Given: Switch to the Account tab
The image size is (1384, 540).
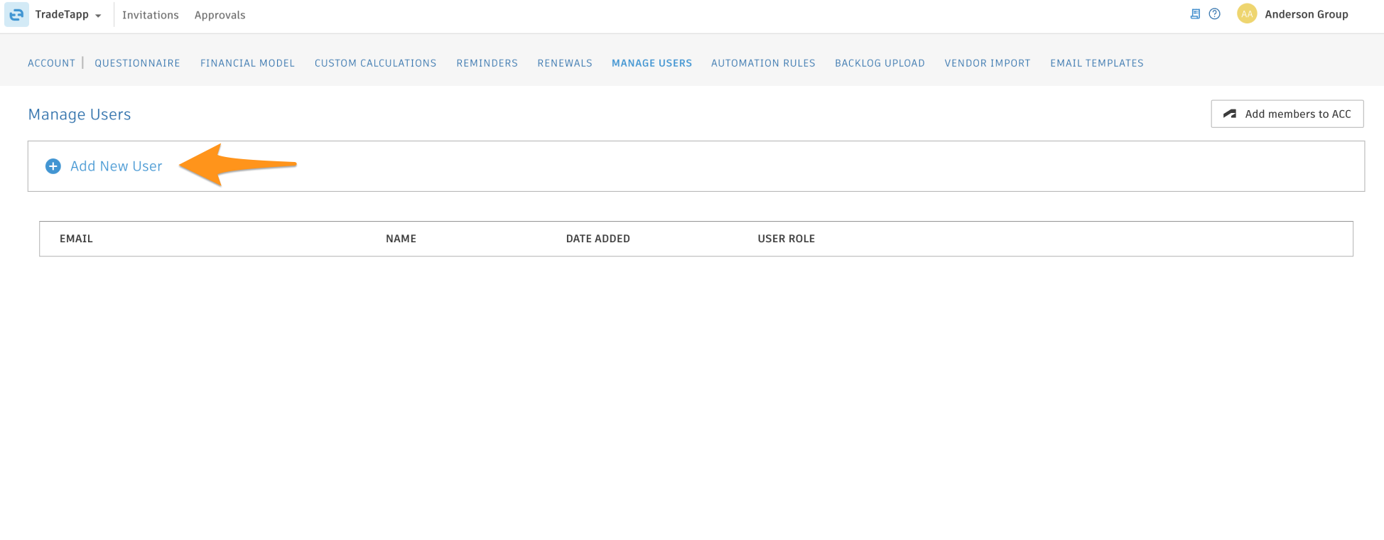Looking at the screenshot, I should click(x=51, y=63).
